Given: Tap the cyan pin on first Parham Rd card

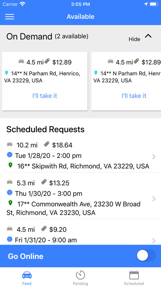Looking at the screenshot, I should pos(7,73).
